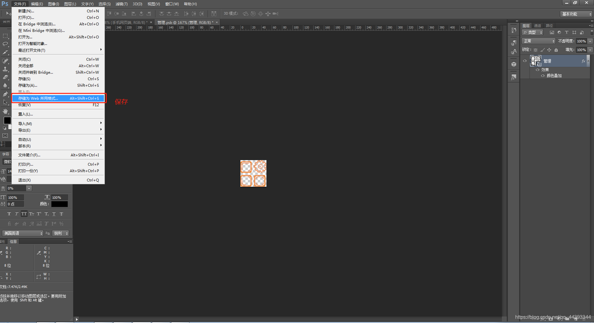
Task: Click the auto-align layers icon in options bar
Action: point(214,14)
